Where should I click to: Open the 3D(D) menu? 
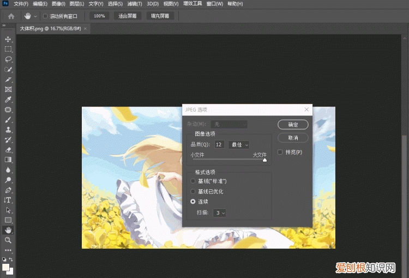pyautogui.click(x=153, y=4)
